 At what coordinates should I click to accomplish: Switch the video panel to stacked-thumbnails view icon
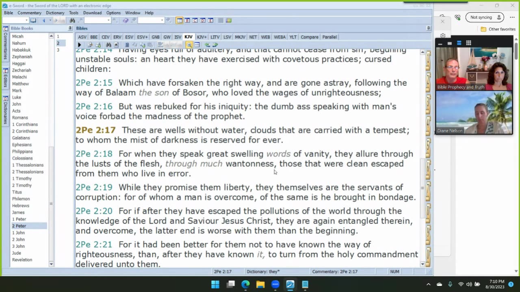point(459,43)
